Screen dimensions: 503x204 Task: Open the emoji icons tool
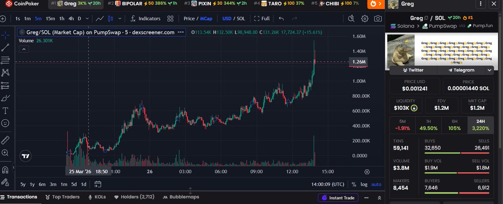coord(5,124)
